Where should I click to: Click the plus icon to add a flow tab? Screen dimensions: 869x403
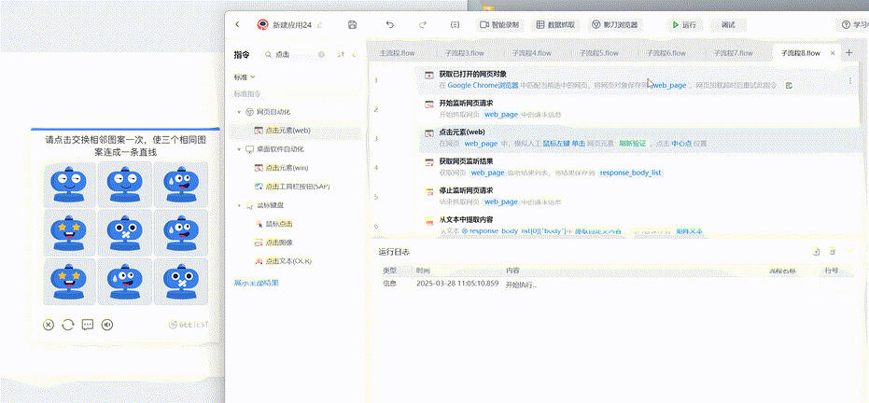tap(848, 53)
